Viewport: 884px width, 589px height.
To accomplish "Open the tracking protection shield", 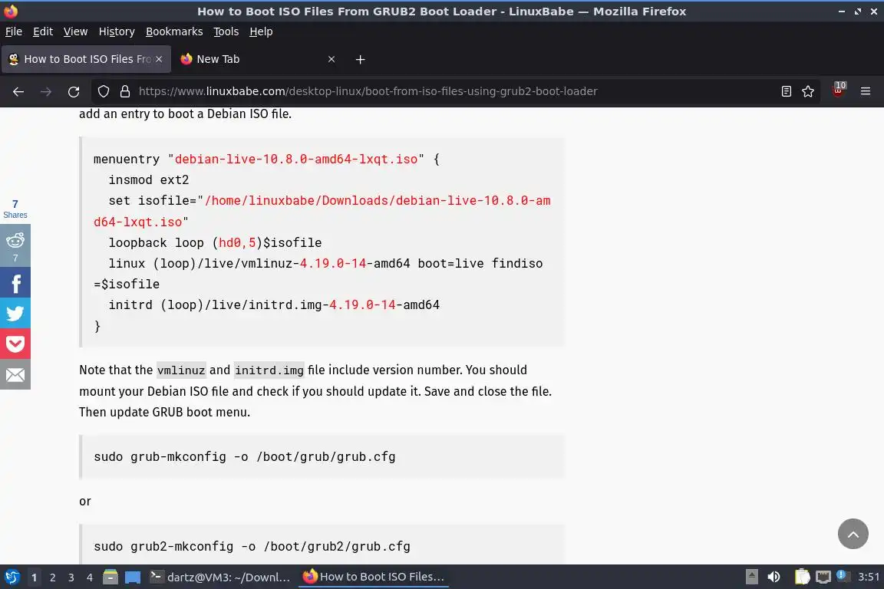I will 103,91.
